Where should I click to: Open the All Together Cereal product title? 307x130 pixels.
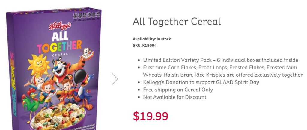[x=177, y=21]
